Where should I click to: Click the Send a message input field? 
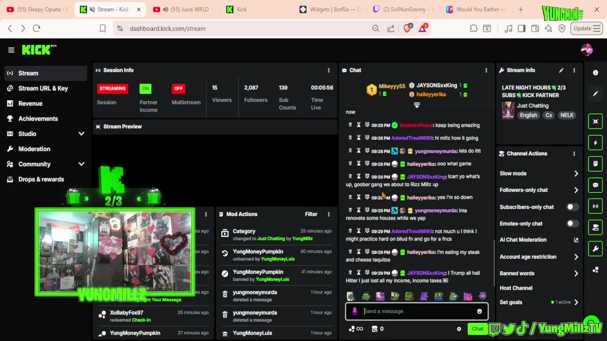[416, 311]
